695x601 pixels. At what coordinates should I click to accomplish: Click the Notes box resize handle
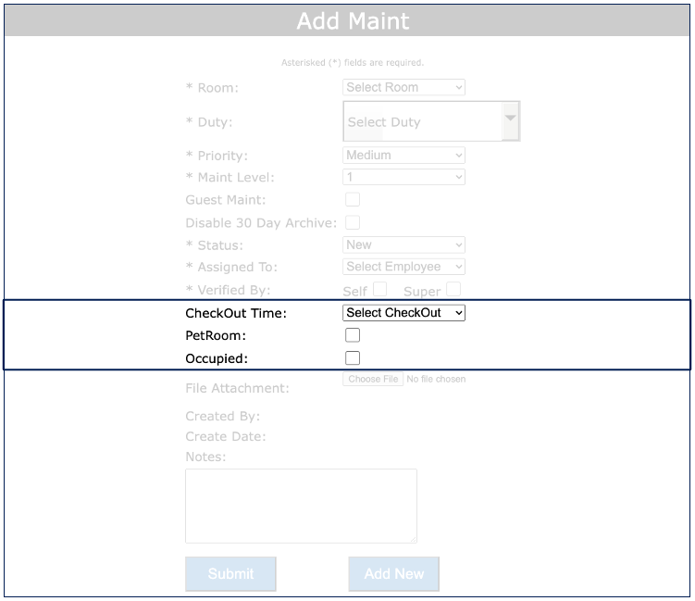click(412, 538)
